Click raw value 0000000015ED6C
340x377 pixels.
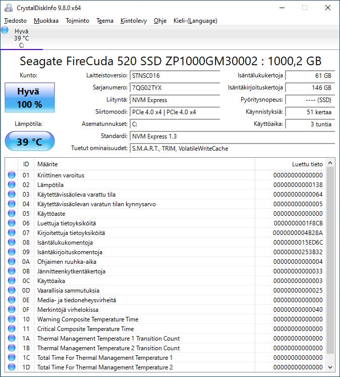tap(298, 243)
